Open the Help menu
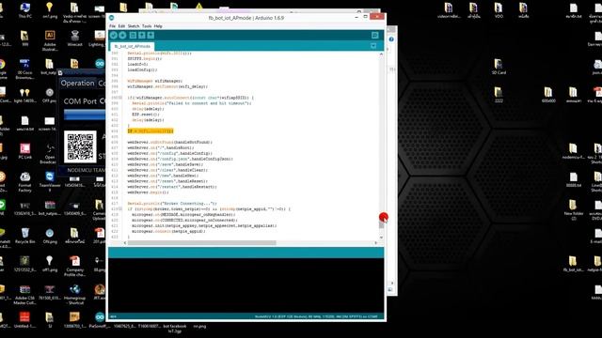Image resolution: width=602 pixels, height=338 pixels. coord(158,26)
